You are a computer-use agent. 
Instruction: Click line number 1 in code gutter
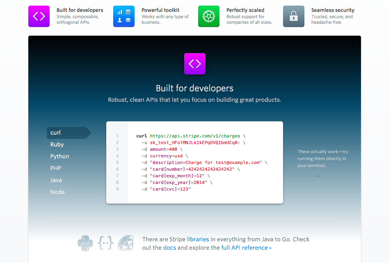pos(117,136)
